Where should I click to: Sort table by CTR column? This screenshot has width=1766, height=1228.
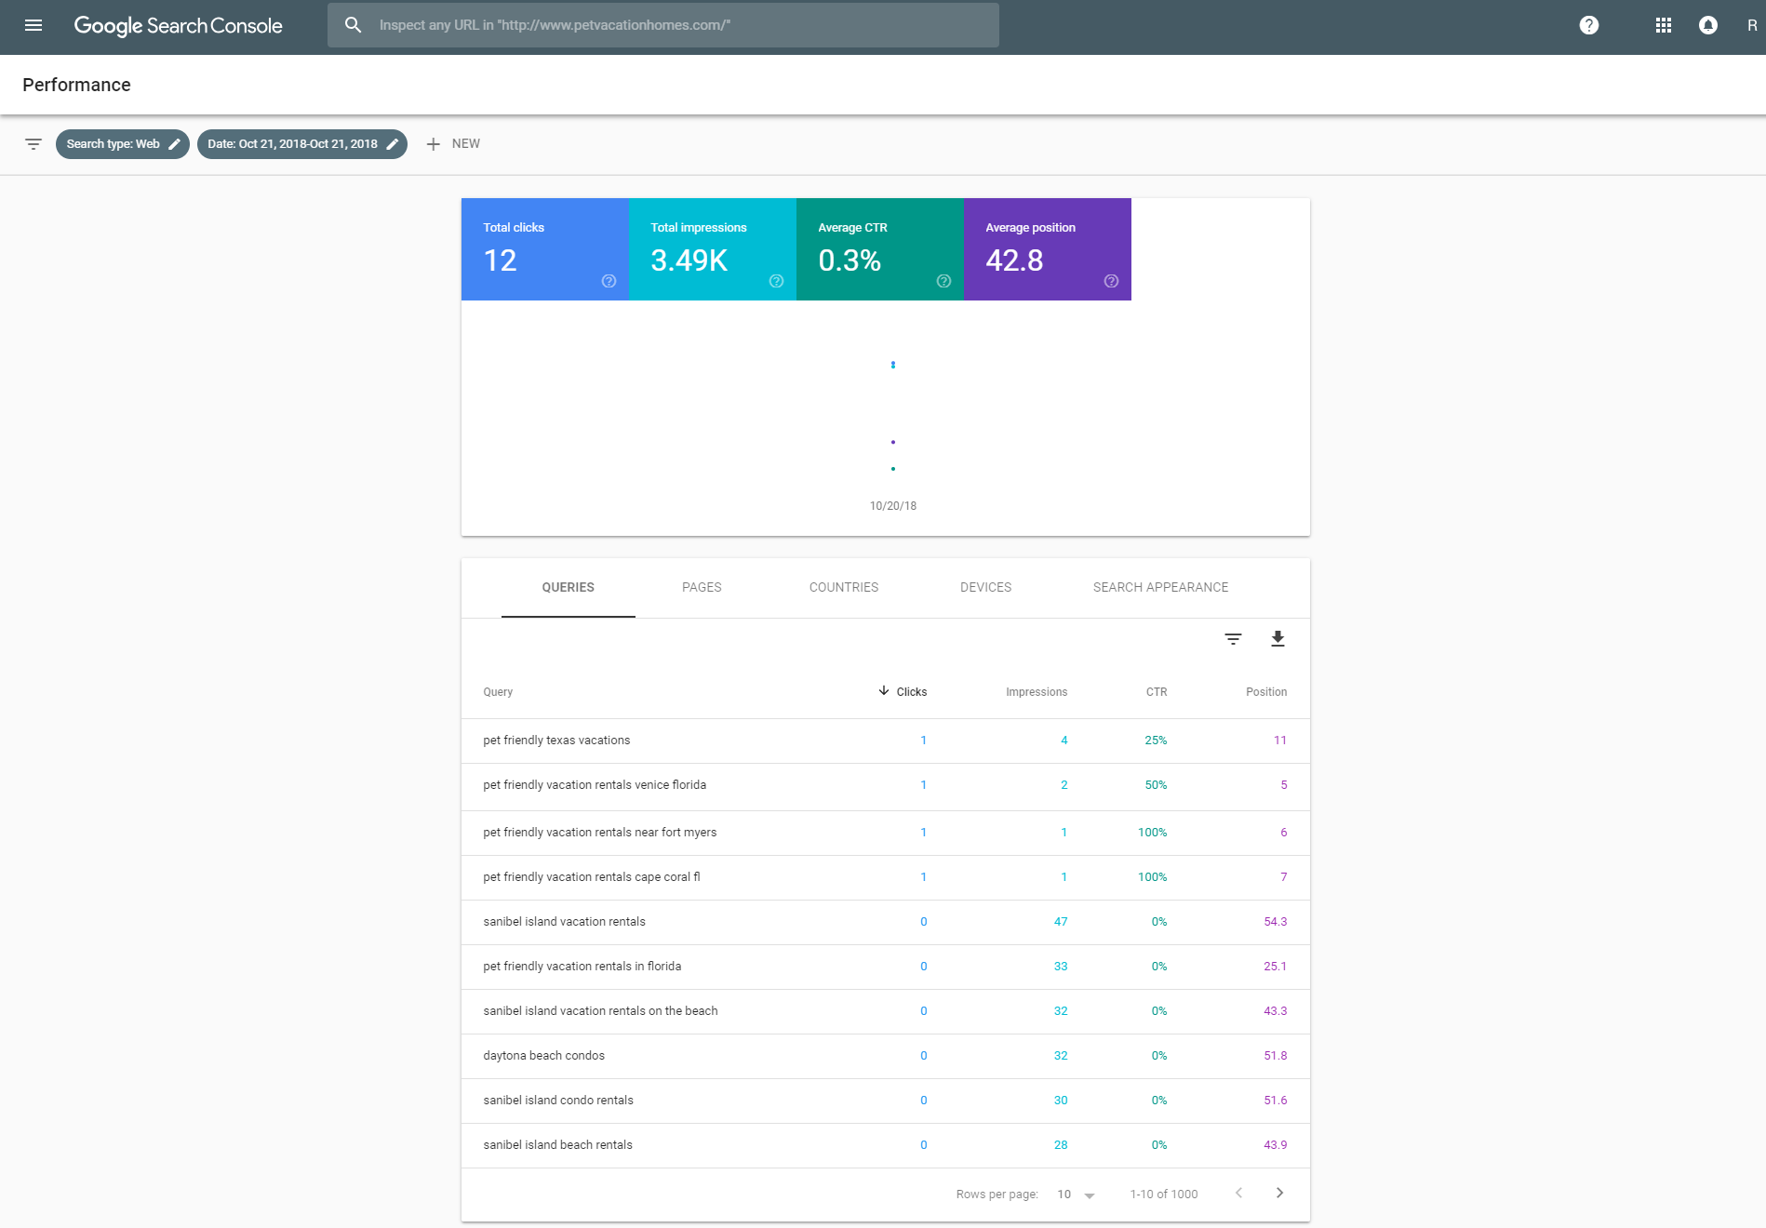click(x=1157, y=692)
